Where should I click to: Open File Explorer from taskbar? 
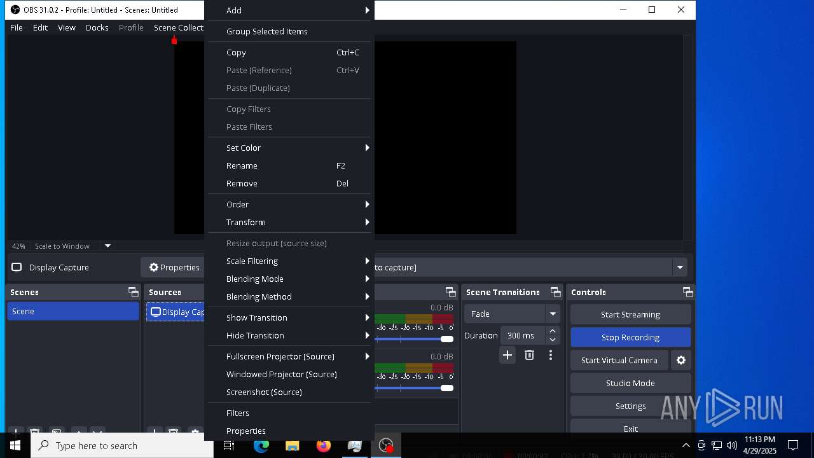(292, 445)
